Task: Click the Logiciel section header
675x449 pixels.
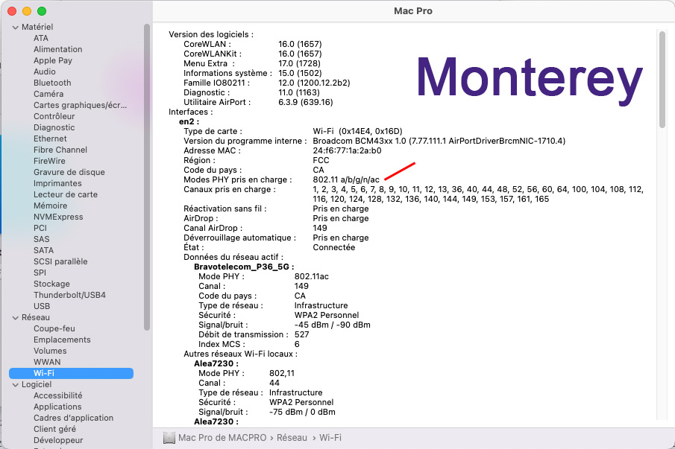Action: tap(37, 384)
